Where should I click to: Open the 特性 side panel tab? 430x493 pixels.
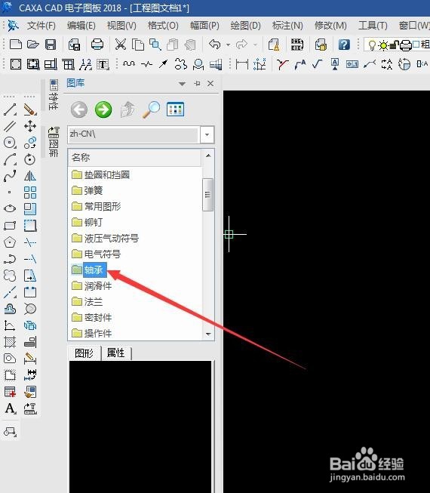tap(54, 94)
